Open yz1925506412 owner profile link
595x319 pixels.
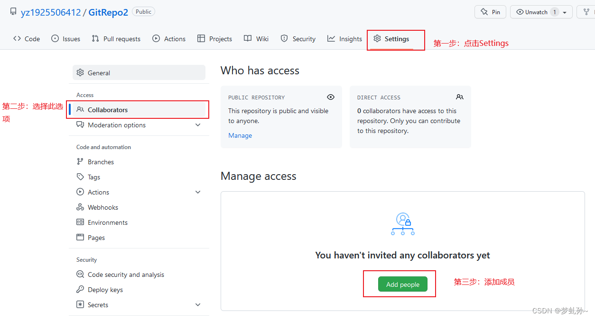51,12
